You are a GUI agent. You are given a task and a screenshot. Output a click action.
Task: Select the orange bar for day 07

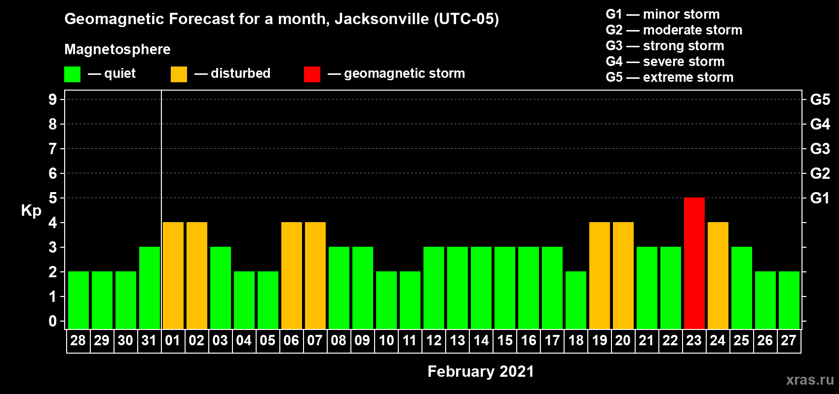pos(315,276)
